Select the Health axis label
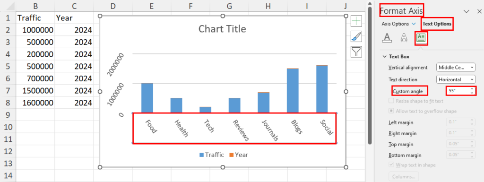This screenshot has width=484, height=182. click(181, 128)
